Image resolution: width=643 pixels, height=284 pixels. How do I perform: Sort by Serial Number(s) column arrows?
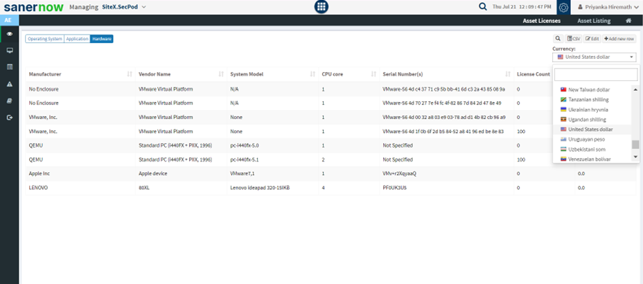[x=508, y=74]
